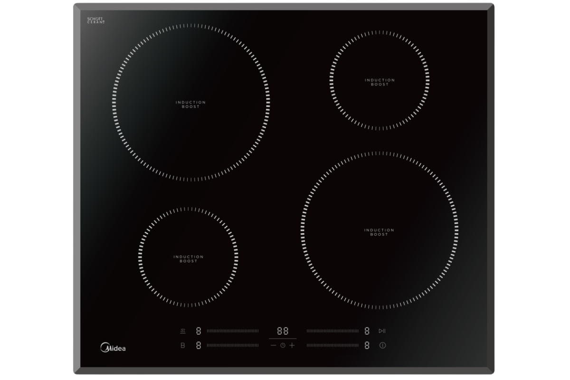Viewport: 570px width, 380px height.
Task: Touch the upper-right power slider bar
Action: (332, 331)
